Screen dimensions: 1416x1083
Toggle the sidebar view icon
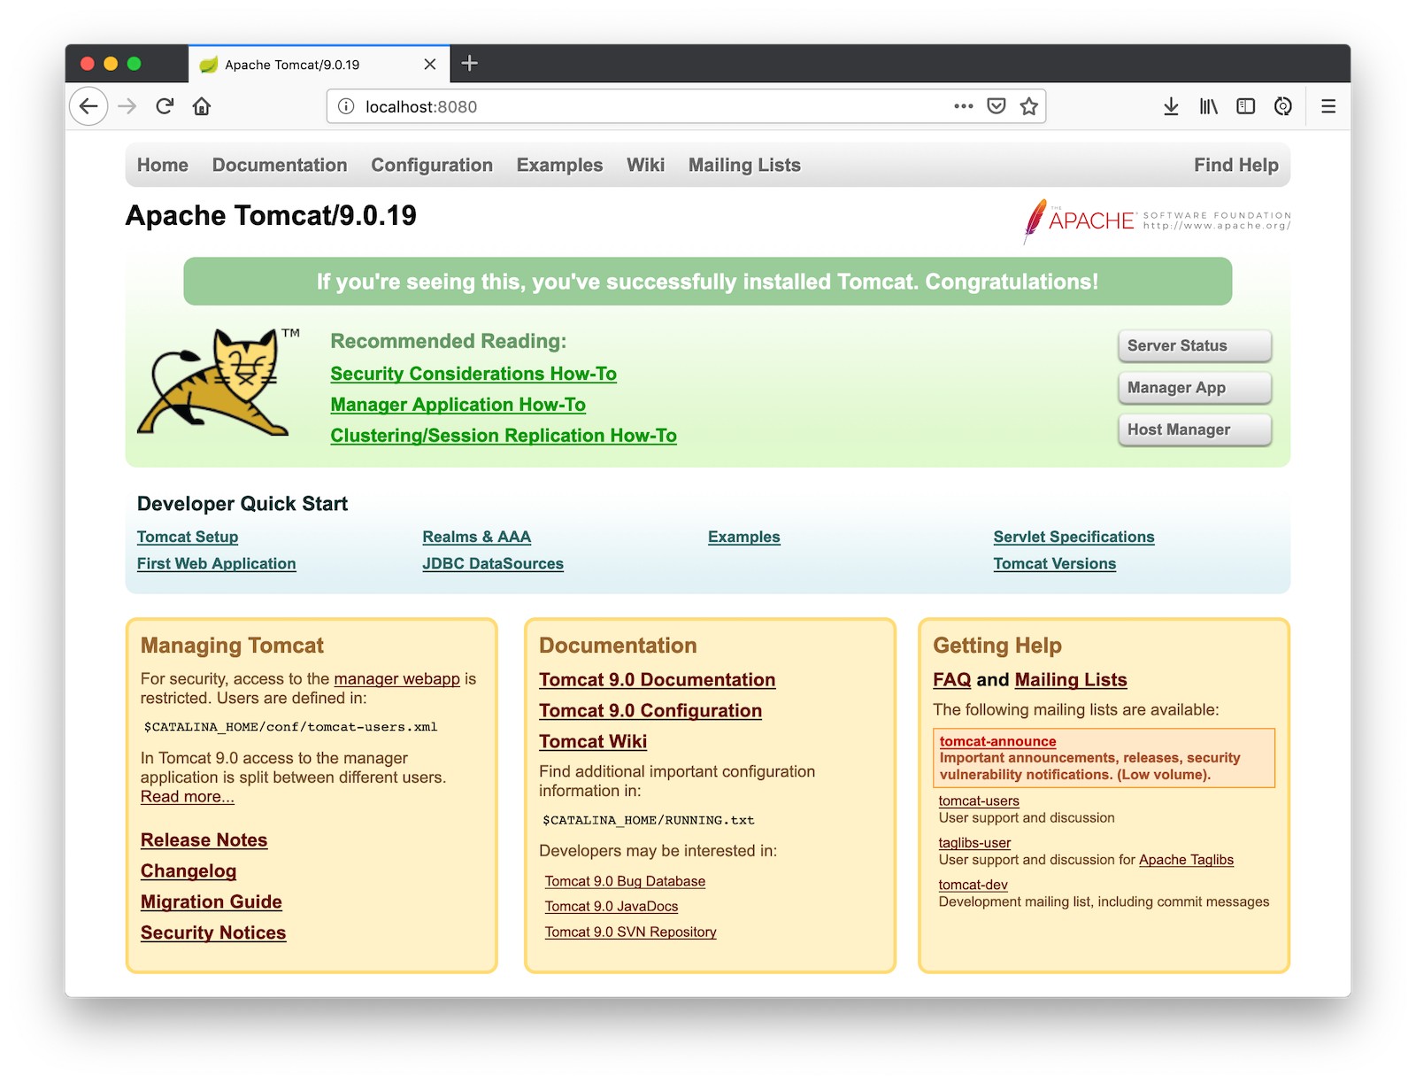click(1245, 106)
